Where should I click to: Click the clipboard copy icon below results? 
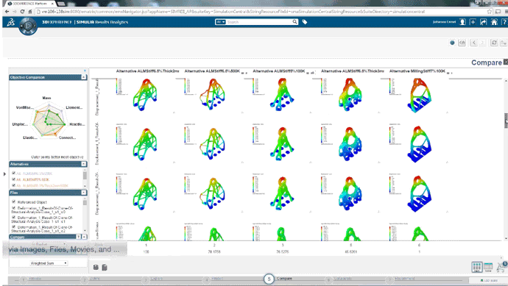tap(105, 267)
